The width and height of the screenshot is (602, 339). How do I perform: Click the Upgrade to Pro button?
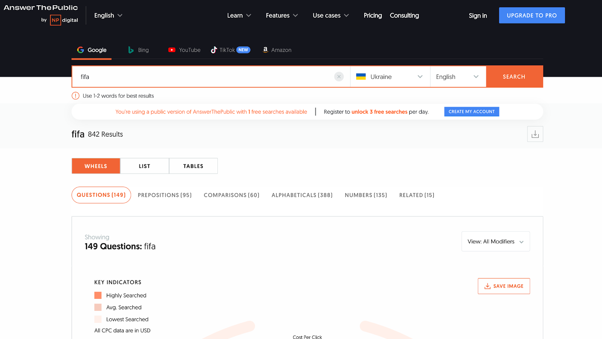point(532,15)
